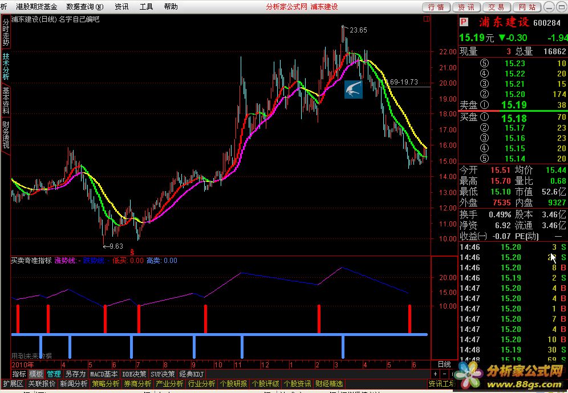The height and width of the screenshot is (393, 568).
Task: Click the 今开 value 15.51
Action: point(501,170)
